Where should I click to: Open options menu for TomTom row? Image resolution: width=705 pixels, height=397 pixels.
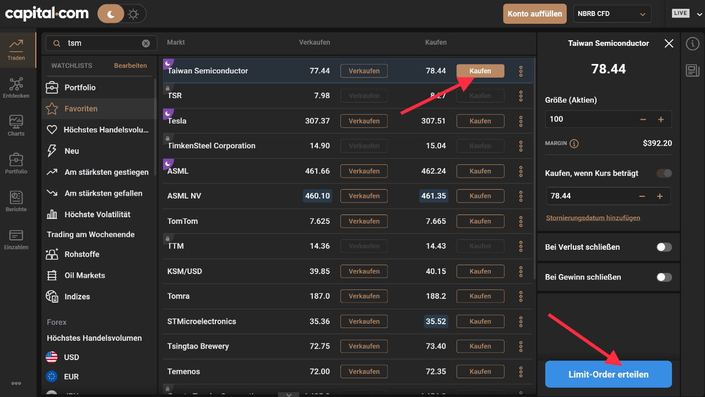click(x=521, y=221)
